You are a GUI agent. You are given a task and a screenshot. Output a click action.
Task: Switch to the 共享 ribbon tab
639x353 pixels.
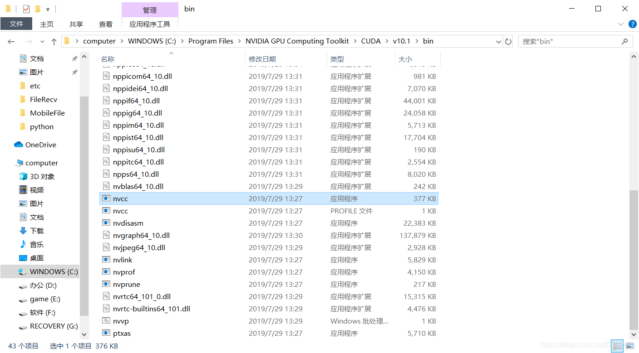point(76,24)
